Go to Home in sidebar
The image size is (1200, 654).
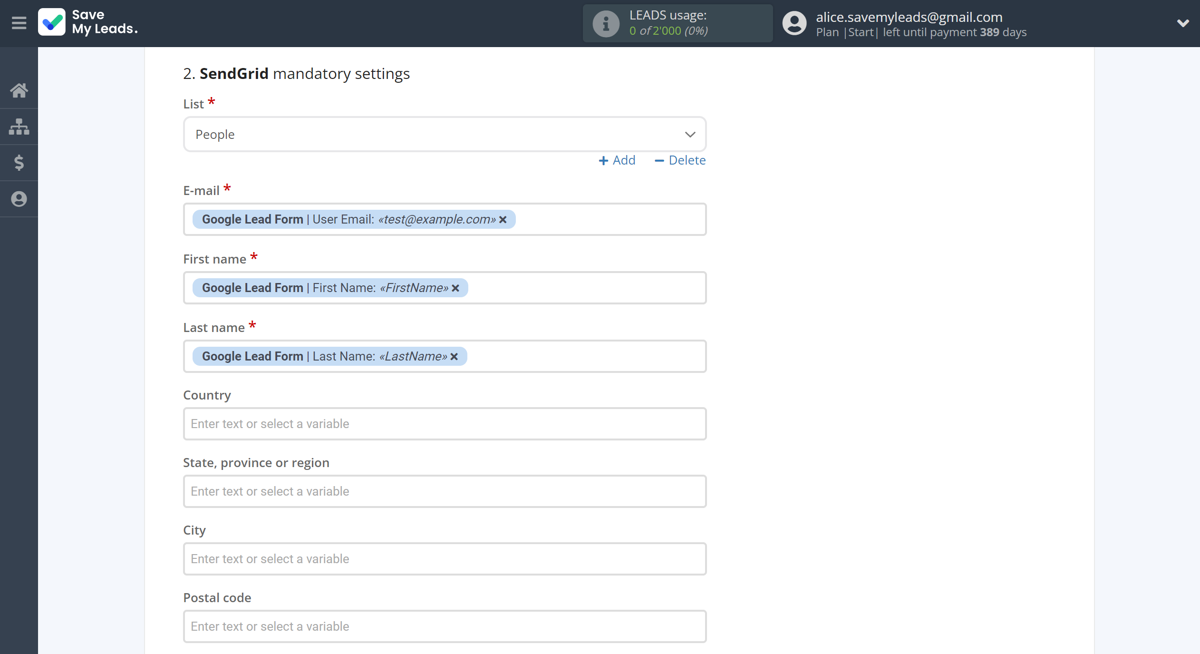coord(19,90)
